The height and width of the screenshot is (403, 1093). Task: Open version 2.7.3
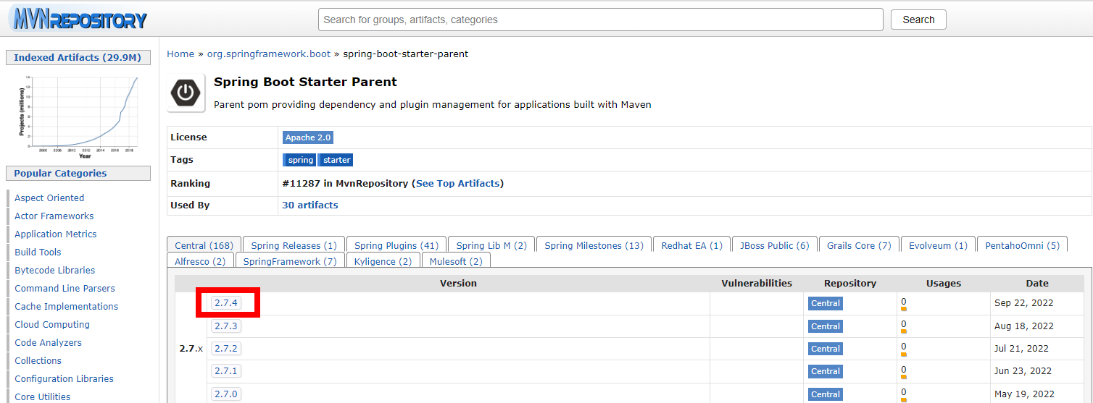pos(226,326)
